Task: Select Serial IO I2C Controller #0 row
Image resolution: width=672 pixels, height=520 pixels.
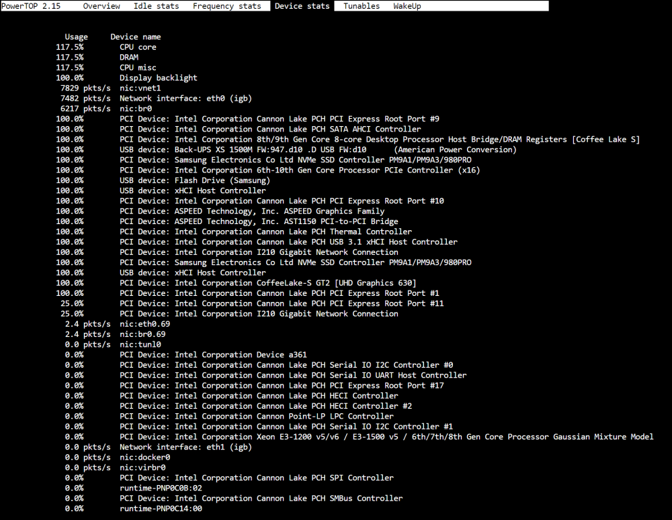Action: (x=259, y=366)
